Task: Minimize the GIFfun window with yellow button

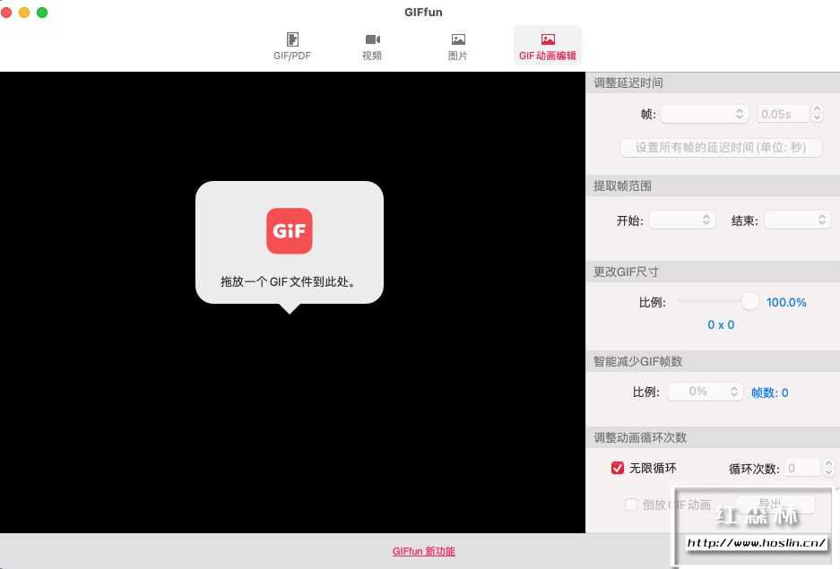Action: point(24,13)
